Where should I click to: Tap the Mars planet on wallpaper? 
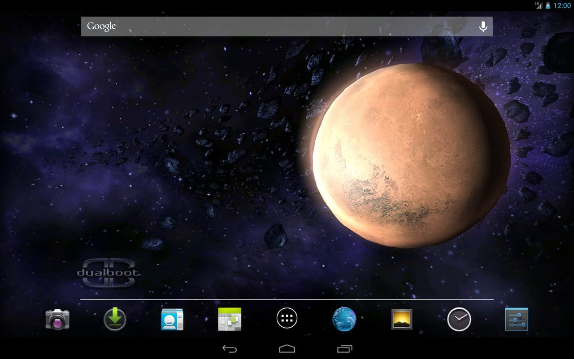pyautogui.click(x=411, y=155)
